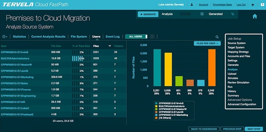Open the cloud upload icon in header

pyautogui.click(x=253, y=5)
